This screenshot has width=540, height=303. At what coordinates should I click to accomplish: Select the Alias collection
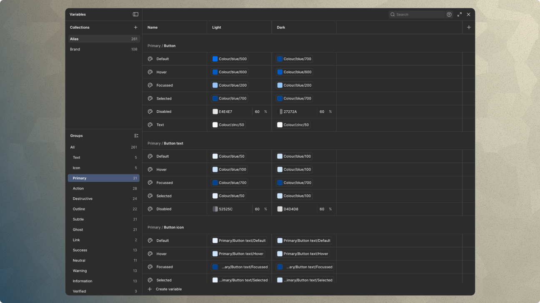coord(104,39)
